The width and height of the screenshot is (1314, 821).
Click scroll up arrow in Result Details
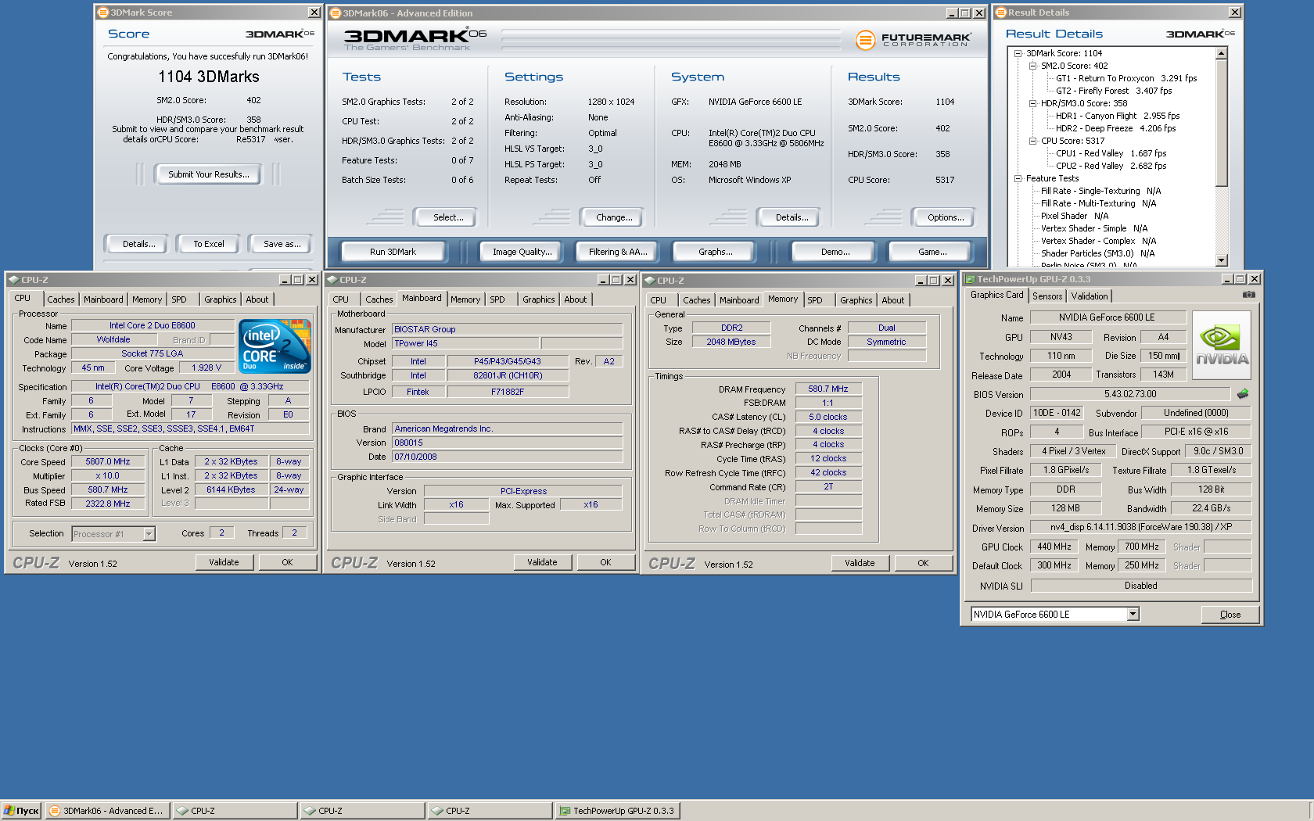coord(1222,53)
